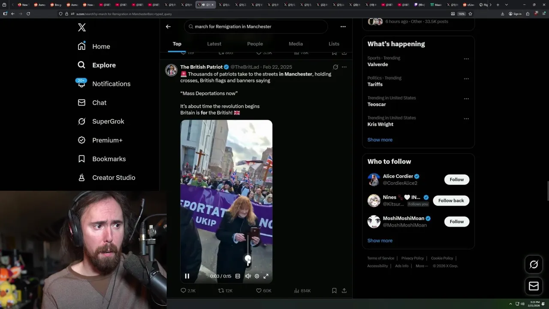Toggle captions on the video
Screen dimensions: 549x309
coord(238,276)
